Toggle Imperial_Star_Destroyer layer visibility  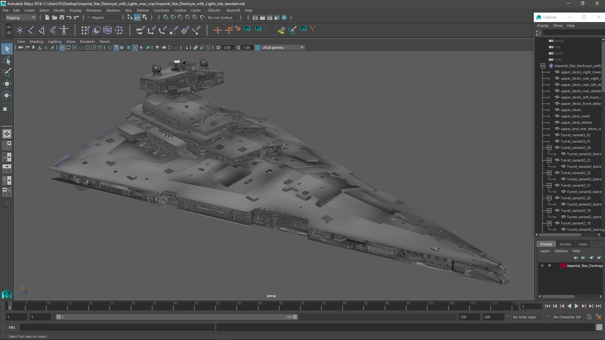coord(542,266)
